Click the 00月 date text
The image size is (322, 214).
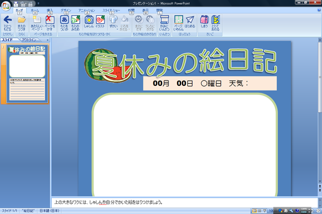(161, 83)
